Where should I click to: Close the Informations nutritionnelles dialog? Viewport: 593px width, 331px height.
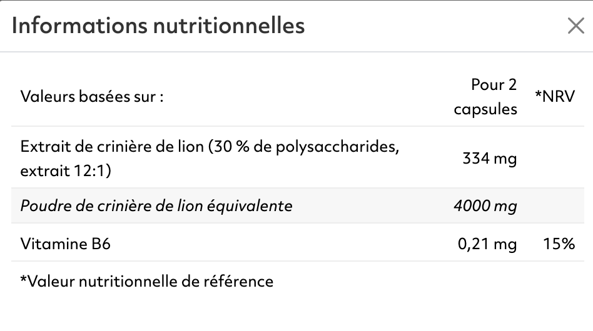click(x=575, y=26)
